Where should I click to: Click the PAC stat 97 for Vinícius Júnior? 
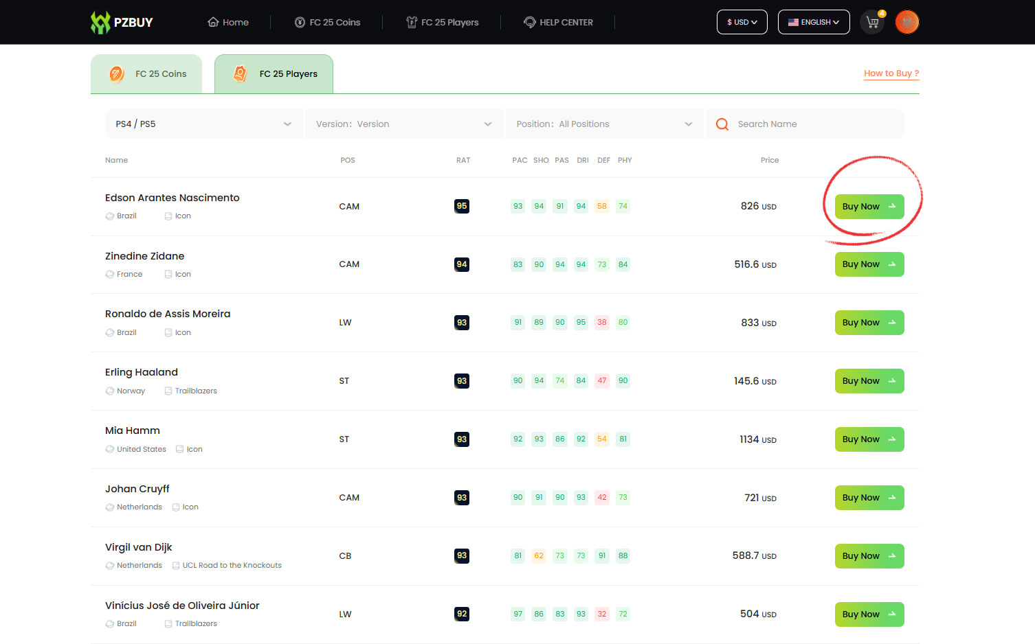coord(518,614)
